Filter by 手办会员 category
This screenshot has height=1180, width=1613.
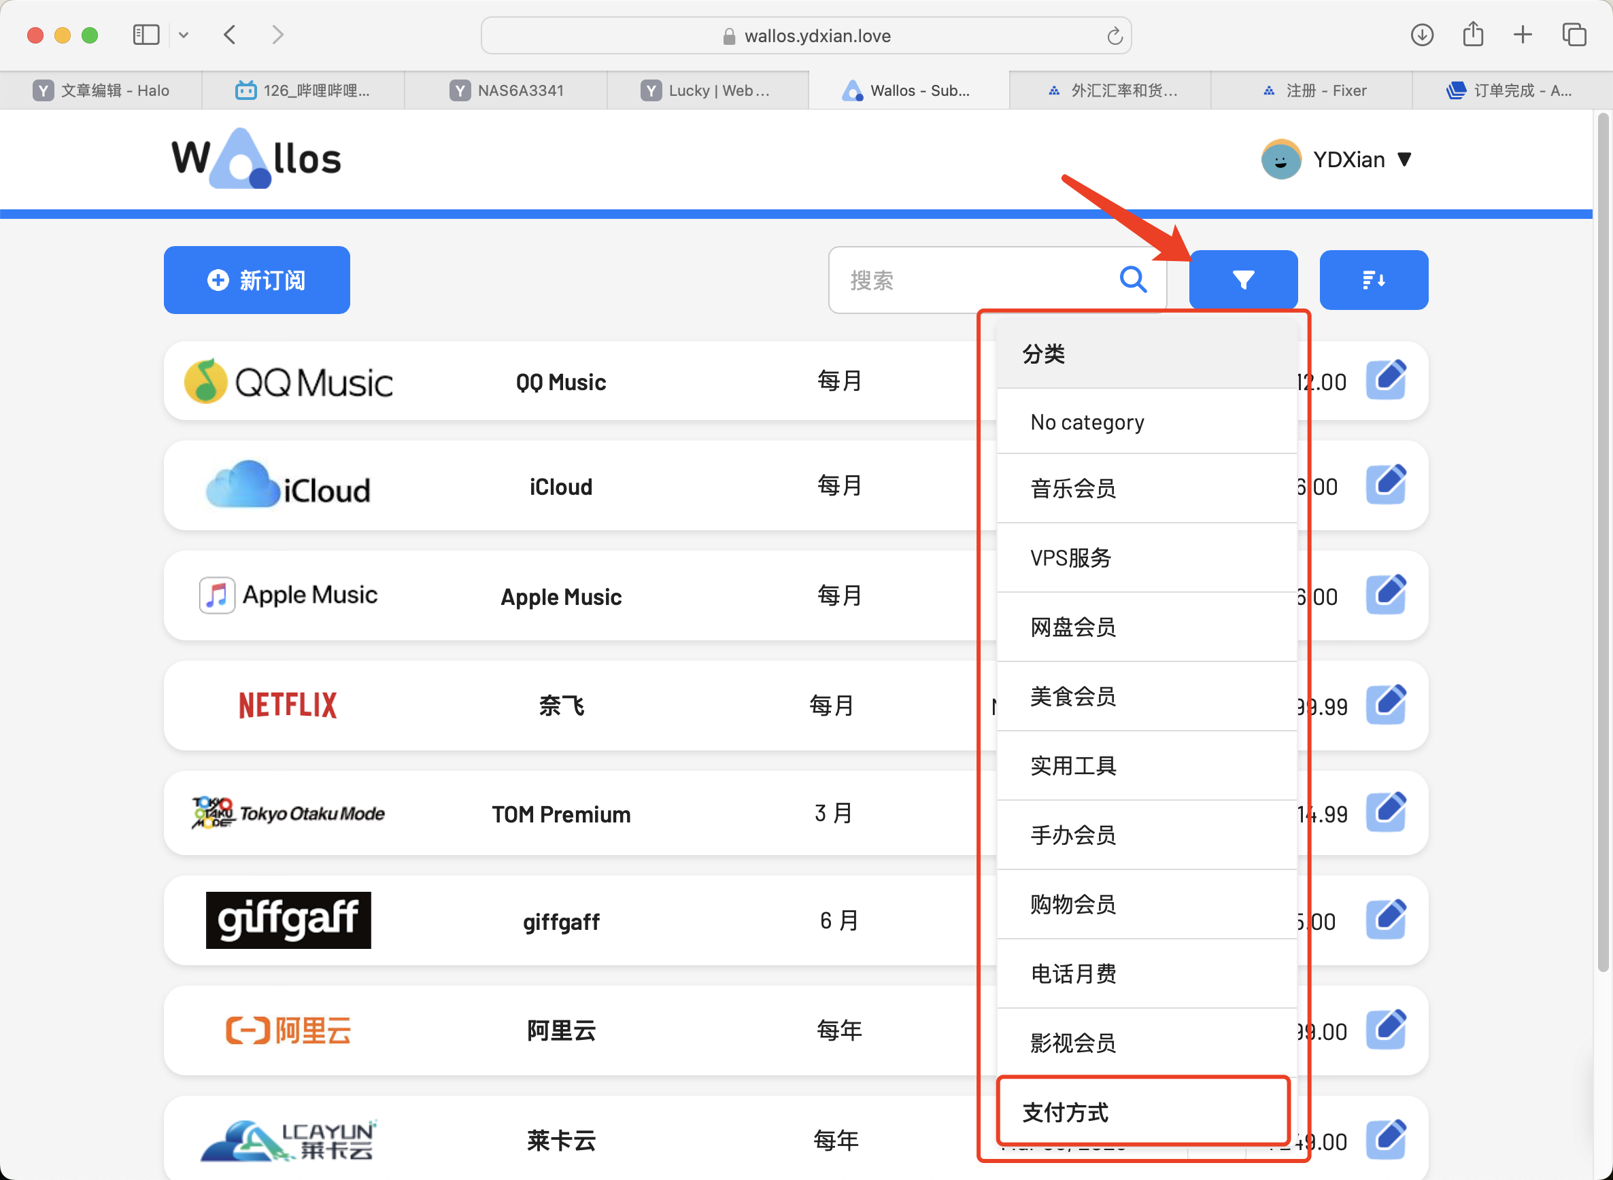(x=1147, y=835)
